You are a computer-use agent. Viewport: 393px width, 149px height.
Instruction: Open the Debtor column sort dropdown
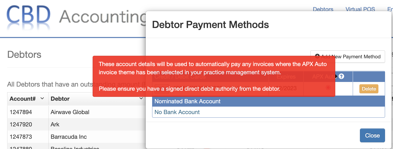(x=141, y=98)
